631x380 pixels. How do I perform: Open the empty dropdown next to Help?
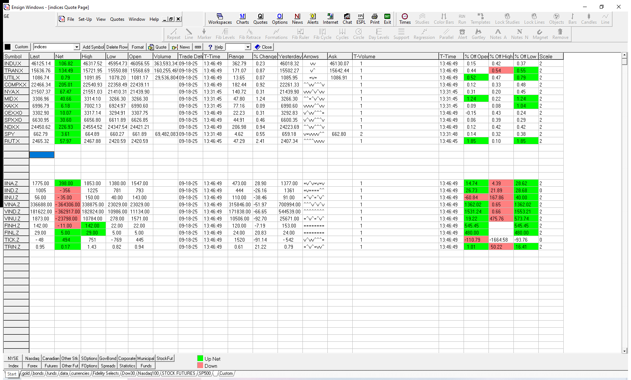[x=248, y=47]
